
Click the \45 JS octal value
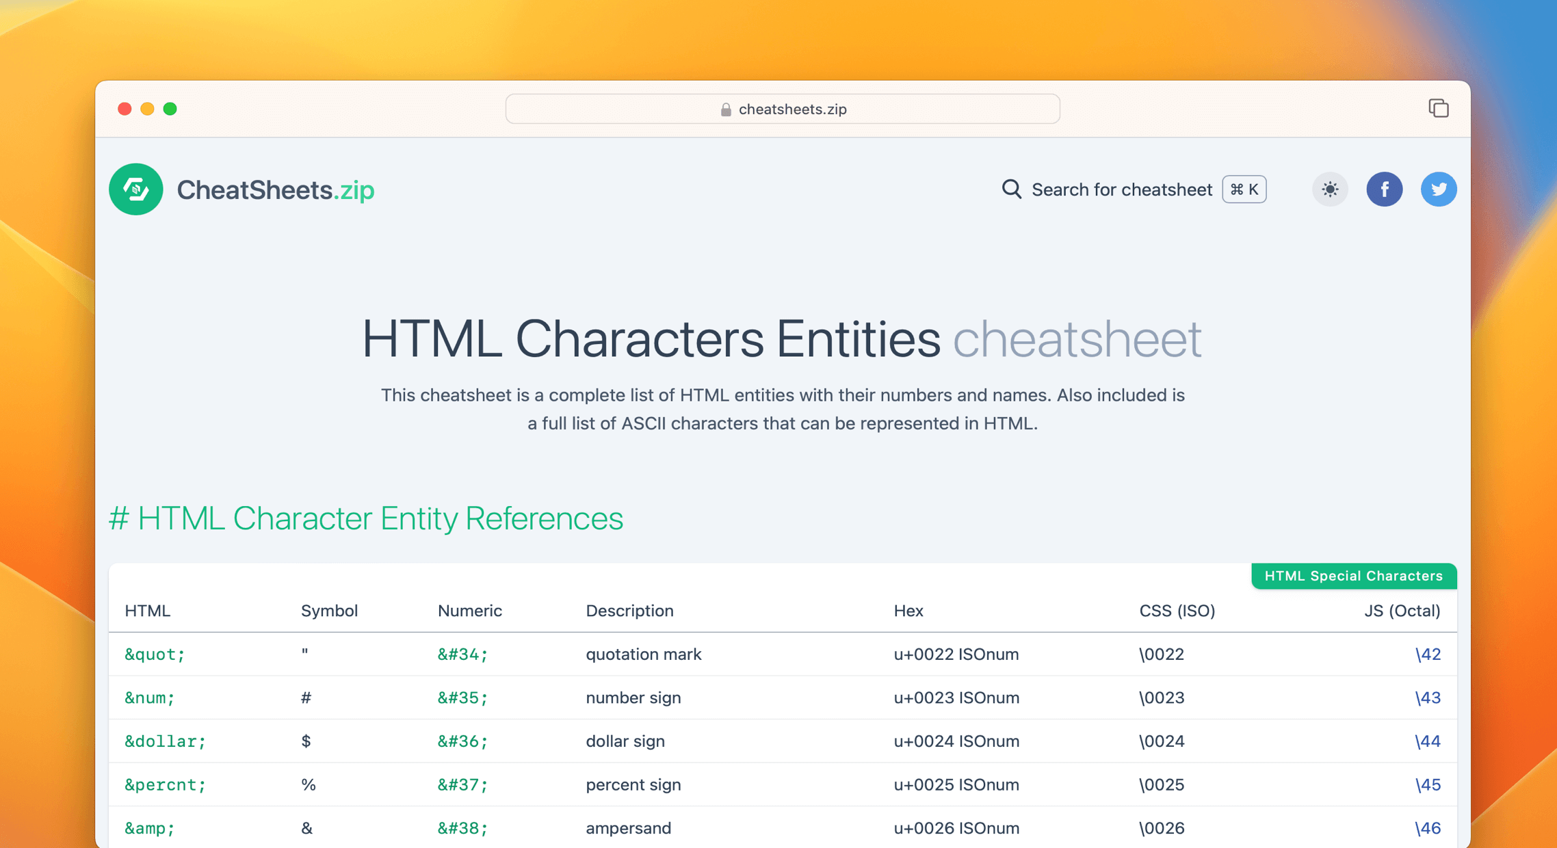click(1427, 784)
